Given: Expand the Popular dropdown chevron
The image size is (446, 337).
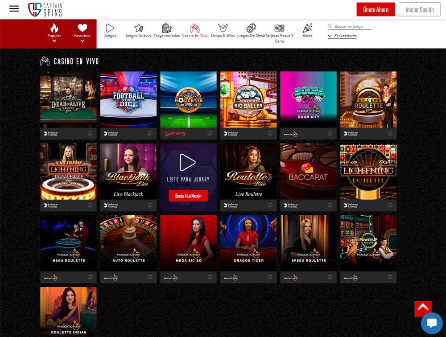Looking at the screenshot, I should click(54, 41).
